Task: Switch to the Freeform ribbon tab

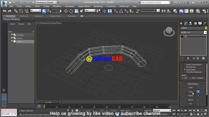Action: click(24, 16)
